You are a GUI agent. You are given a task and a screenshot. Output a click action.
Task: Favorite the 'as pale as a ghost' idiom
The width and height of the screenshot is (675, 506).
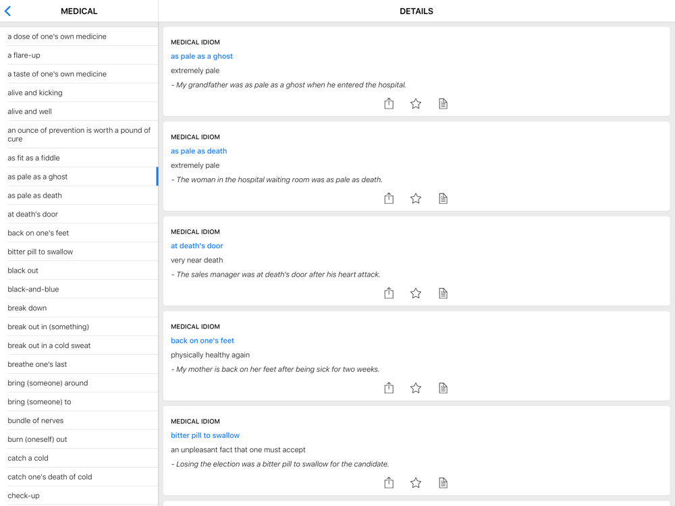(x=416, y=103)
